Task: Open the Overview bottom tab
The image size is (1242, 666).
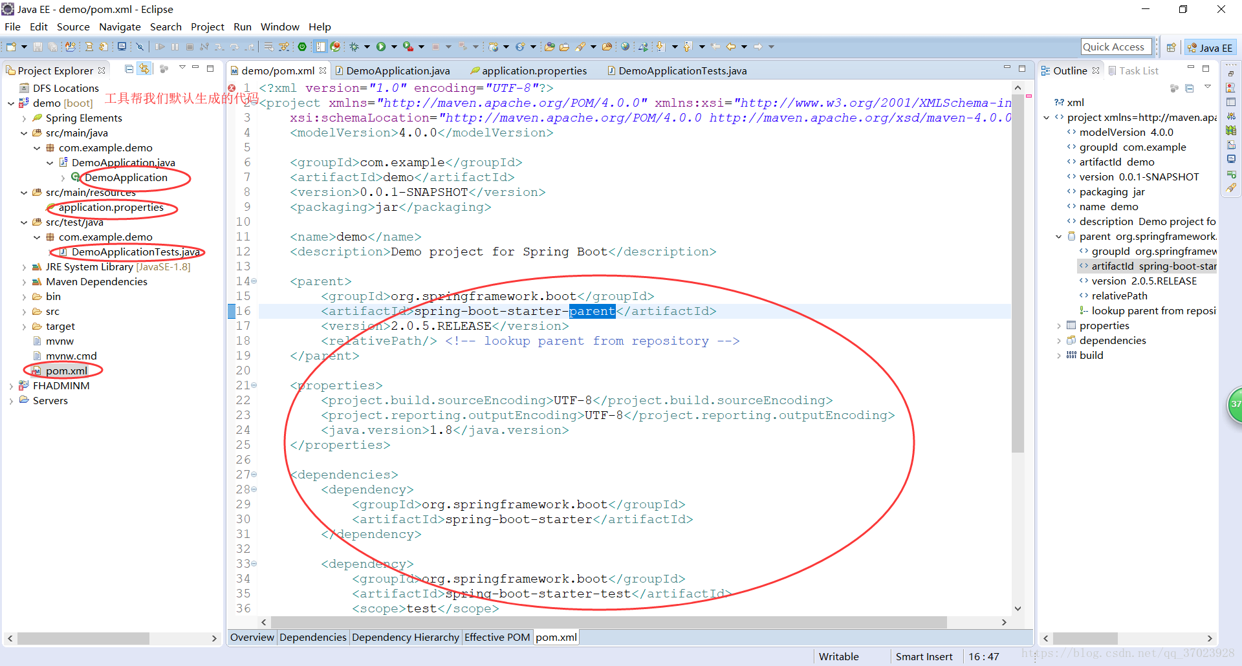Action: coord(252,638)
